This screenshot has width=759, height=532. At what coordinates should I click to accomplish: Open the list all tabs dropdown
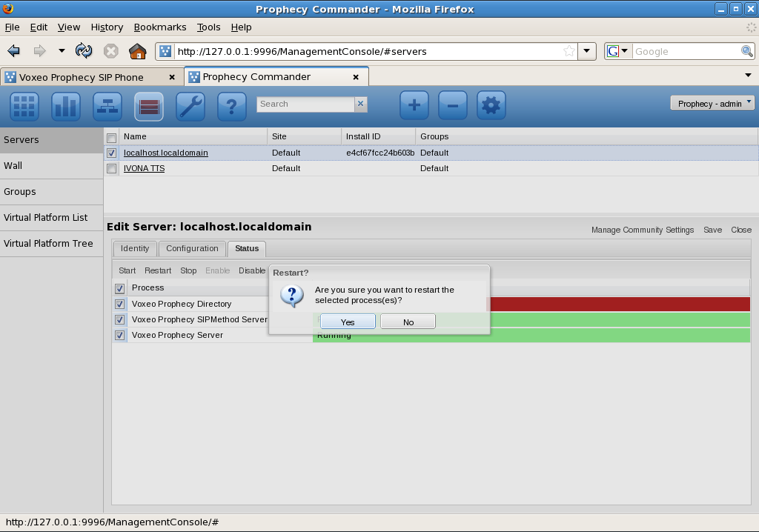748,76
